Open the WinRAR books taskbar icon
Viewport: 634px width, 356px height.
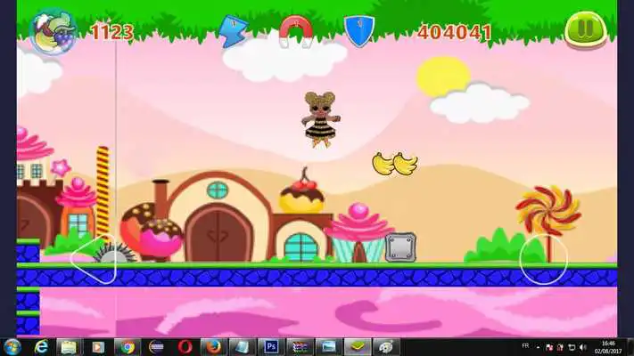click(x=300, y=347)
